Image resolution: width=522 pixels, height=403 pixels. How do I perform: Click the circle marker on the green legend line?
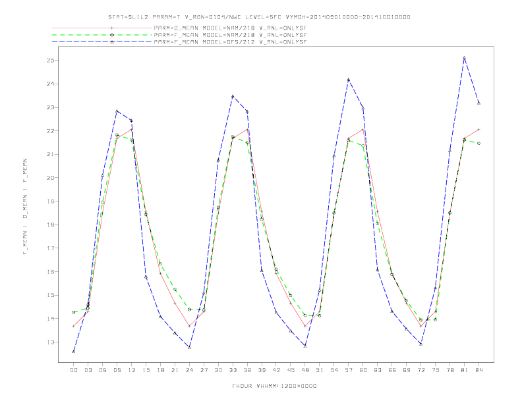(112, 35)
